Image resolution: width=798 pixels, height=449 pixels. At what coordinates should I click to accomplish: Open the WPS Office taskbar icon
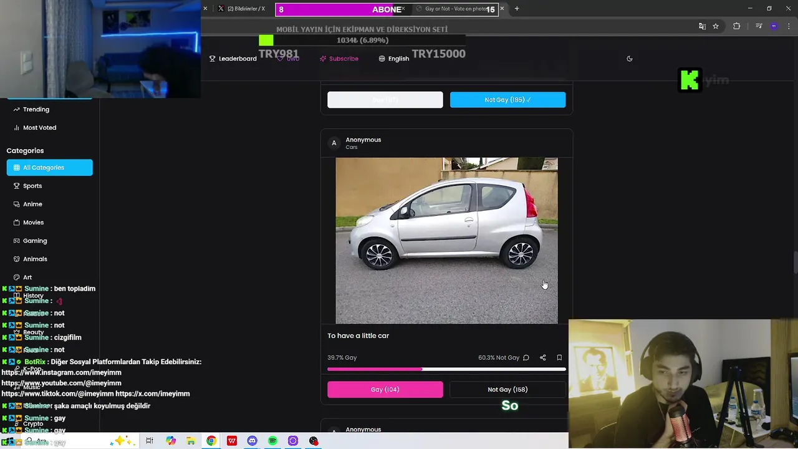[x=232, y=441]
